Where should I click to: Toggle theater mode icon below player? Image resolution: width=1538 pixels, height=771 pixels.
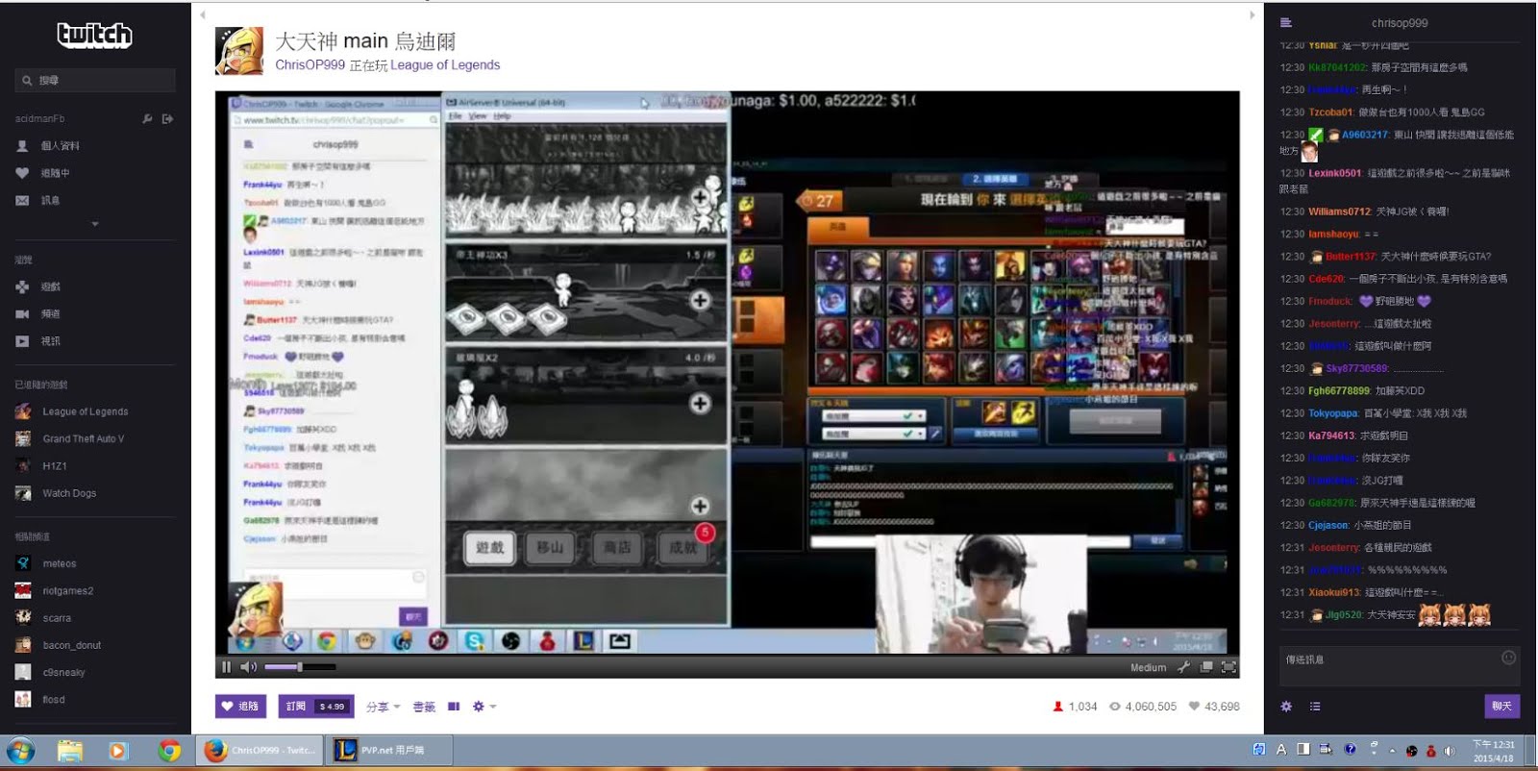click(x=454, y=707)
